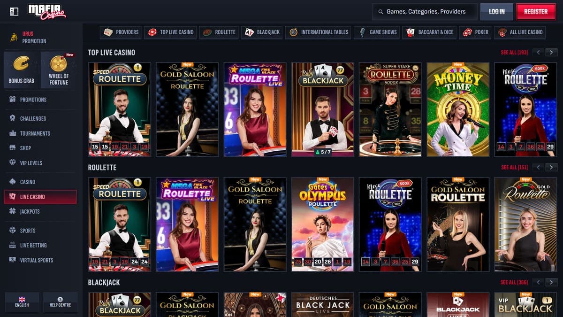
Task: Click See All for Top Live Casino
Action: pyautogui.click(x=514, y=53)
